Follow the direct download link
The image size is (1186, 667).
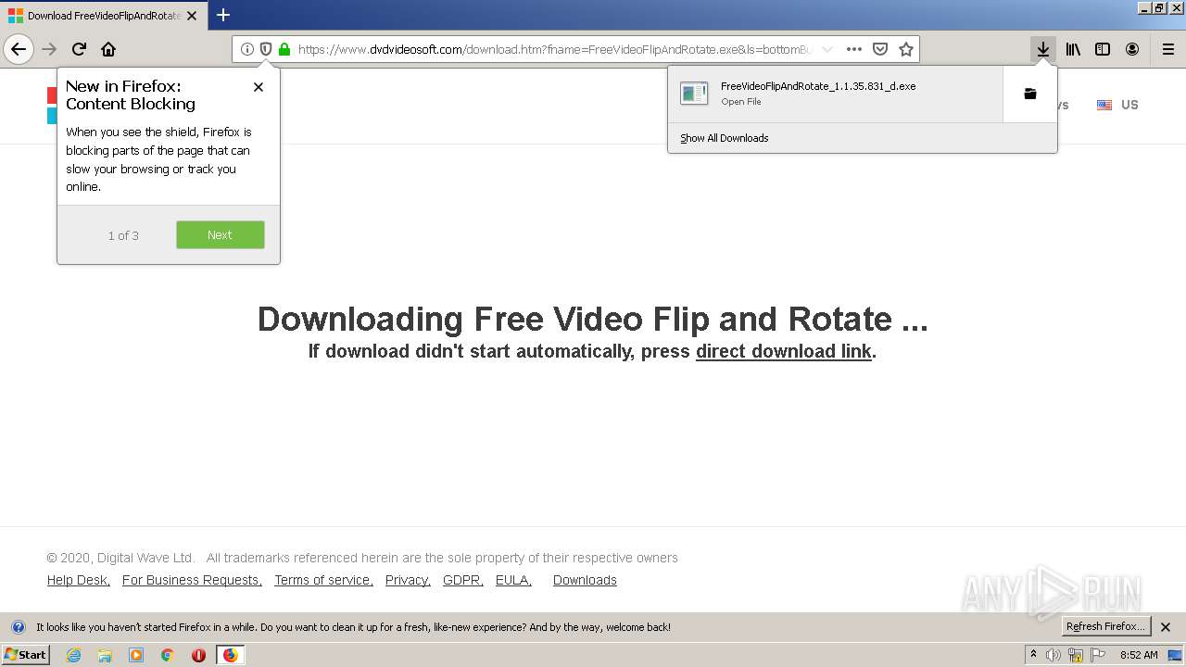point(784,351)
